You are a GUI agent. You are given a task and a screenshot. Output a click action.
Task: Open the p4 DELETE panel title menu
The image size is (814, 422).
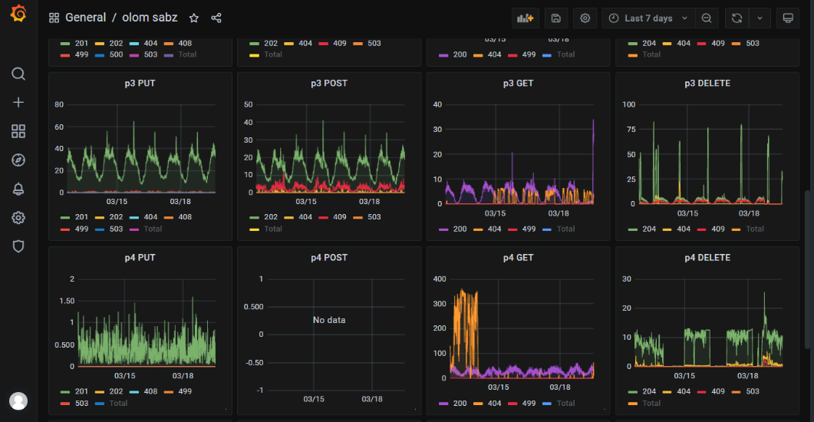coord(707,258)
